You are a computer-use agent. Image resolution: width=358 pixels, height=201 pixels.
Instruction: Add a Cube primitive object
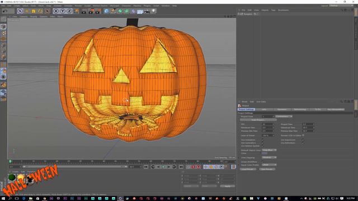click(x=106, y=11)
